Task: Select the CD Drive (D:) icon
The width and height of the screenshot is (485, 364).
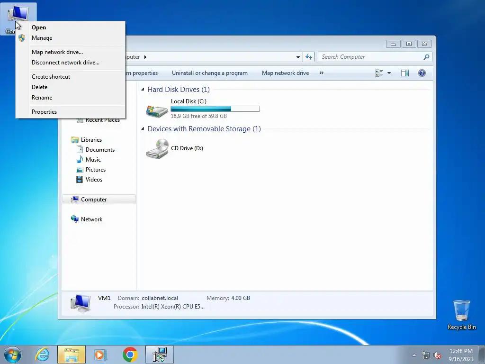Action: 157,149
